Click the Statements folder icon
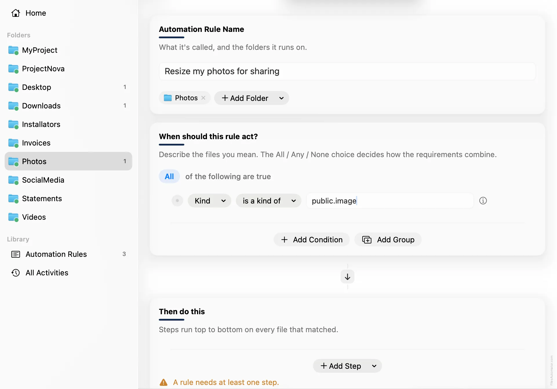Image resolution: width=557 pixels, height=389 pixels. coord(13,199)
